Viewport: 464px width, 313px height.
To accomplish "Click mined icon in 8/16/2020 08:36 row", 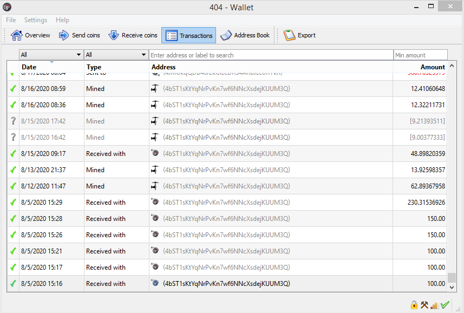I will coord(155,105).
